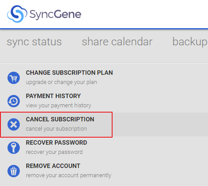This screenshot has width=208, height=186.
Task: Open PAYMENT HISTORY option
Action: (x=53, y=96)
